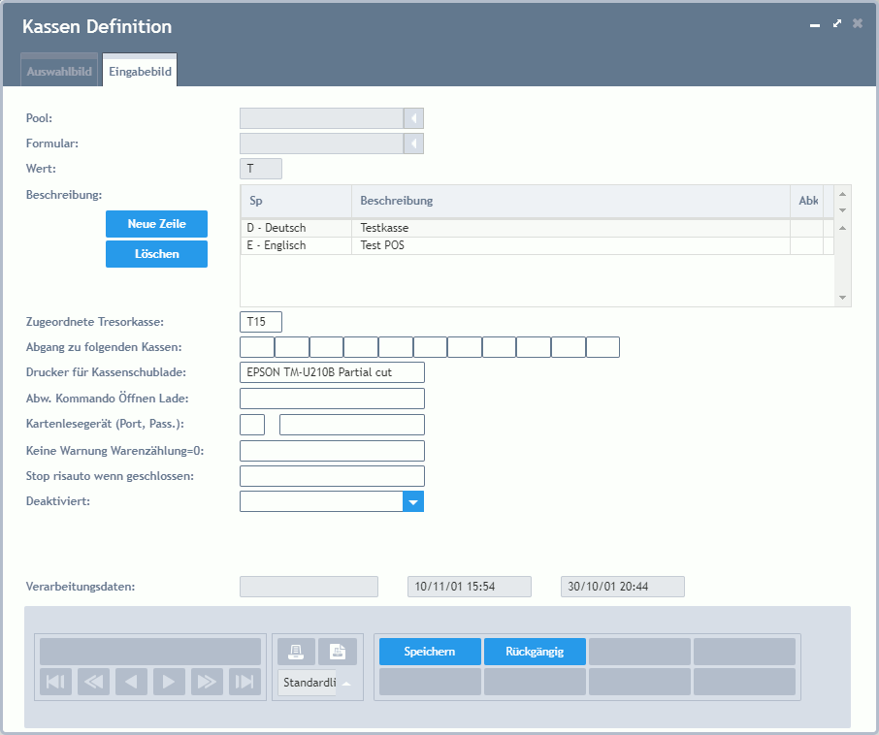Click the scroll-down arrow at table bottom
The width and height of the screenshot is (879, 735).
click(x=842, y=298)
